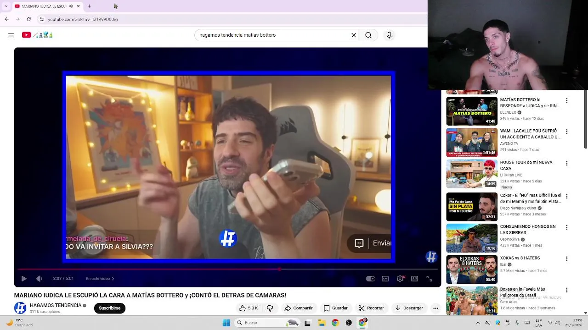This screenshot has width=588, height=330.
Task: Expand the 'En este video' chapters chevron
Action: (x=113, y=278)
